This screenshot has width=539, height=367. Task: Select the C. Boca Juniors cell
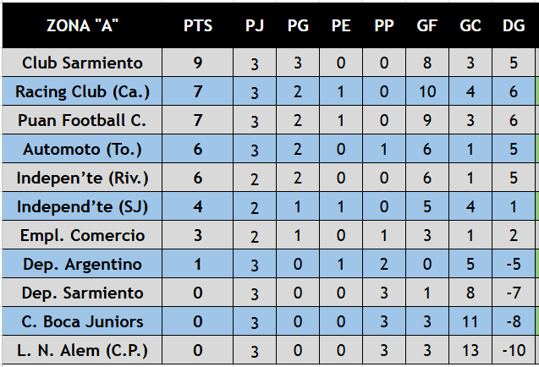[82, 321]
